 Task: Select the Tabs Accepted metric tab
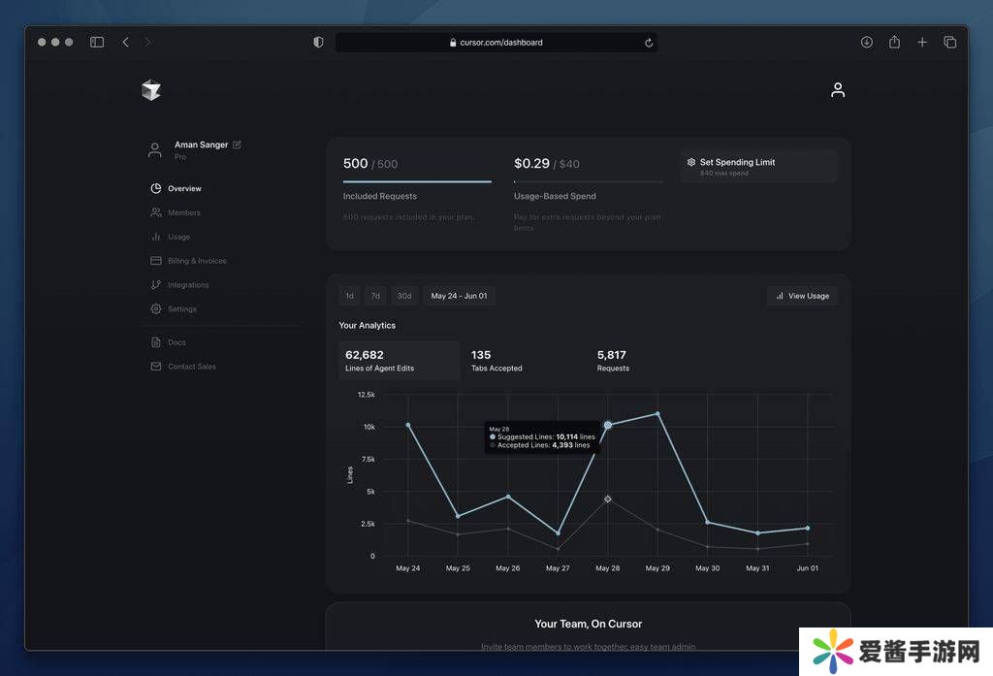pyautogui.click(x=496, y=361)
